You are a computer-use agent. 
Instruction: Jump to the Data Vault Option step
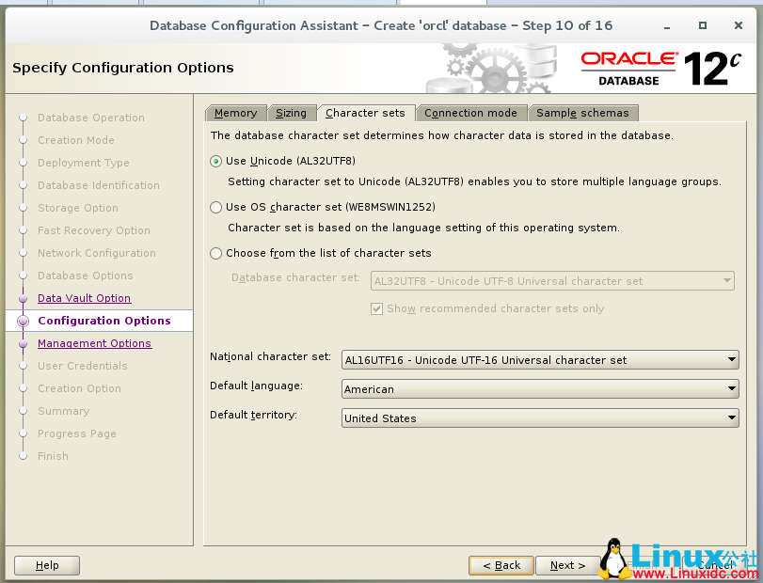84,297
